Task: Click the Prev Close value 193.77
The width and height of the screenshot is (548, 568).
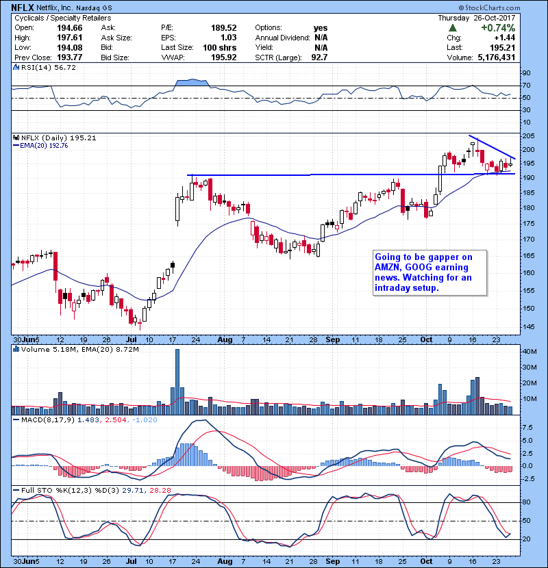Action: tap(70, 57)
